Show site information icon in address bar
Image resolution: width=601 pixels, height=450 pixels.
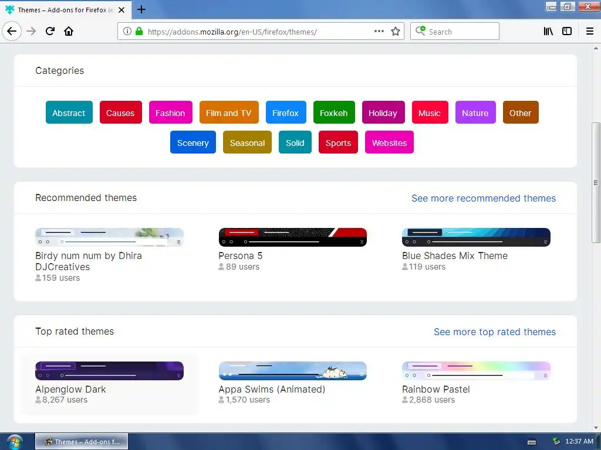coord(127,32)
